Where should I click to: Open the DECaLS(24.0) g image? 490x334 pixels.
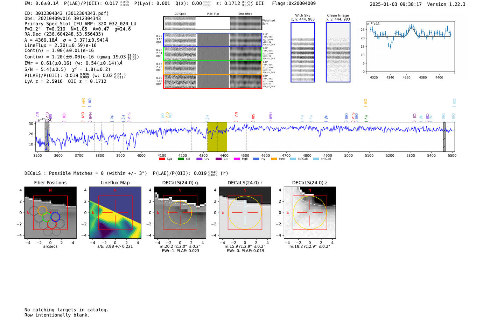coord(180,213)
